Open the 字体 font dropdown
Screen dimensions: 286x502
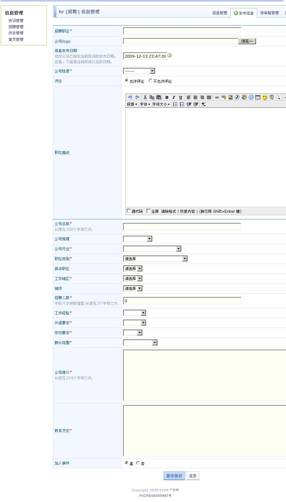145,104
